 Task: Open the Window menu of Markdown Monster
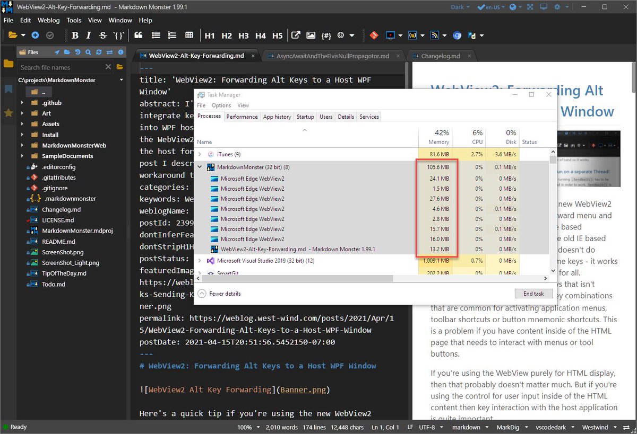tap(120, 20)
